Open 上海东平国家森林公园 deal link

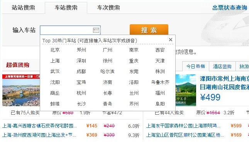click(x=183, y=126)
